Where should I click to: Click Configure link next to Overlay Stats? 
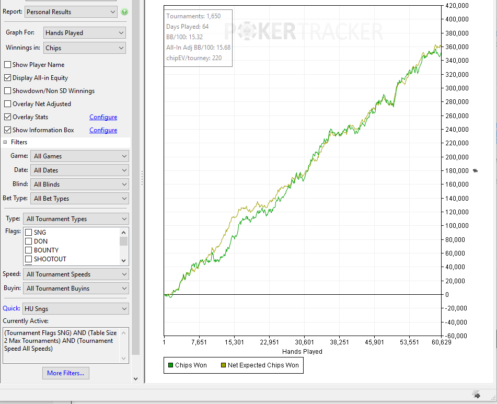click(103, 117)
